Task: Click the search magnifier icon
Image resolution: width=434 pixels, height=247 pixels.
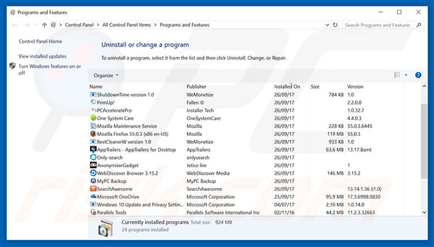Action: point(419,25)
